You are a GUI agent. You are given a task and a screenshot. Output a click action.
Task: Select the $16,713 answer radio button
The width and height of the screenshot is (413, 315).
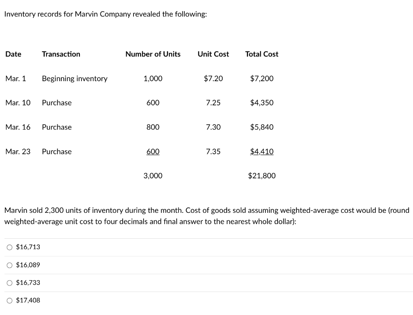coord(10,247)
